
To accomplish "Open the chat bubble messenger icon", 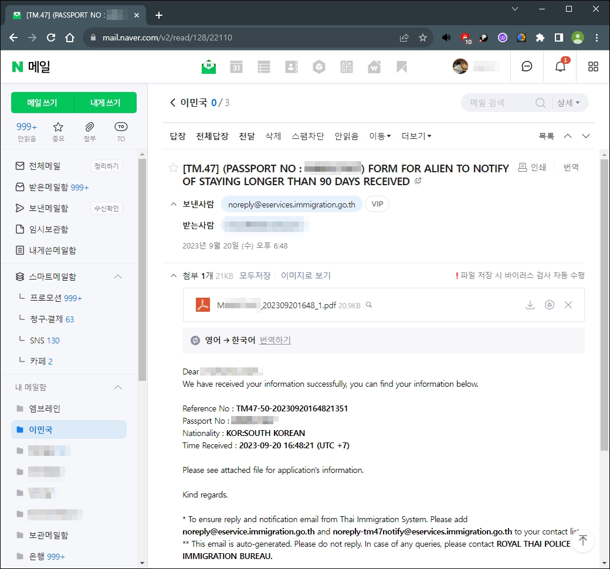I will (527, 66).
